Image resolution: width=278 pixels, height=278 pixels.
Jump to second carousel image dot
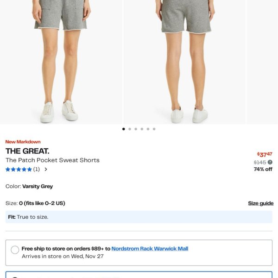point(130,129)
